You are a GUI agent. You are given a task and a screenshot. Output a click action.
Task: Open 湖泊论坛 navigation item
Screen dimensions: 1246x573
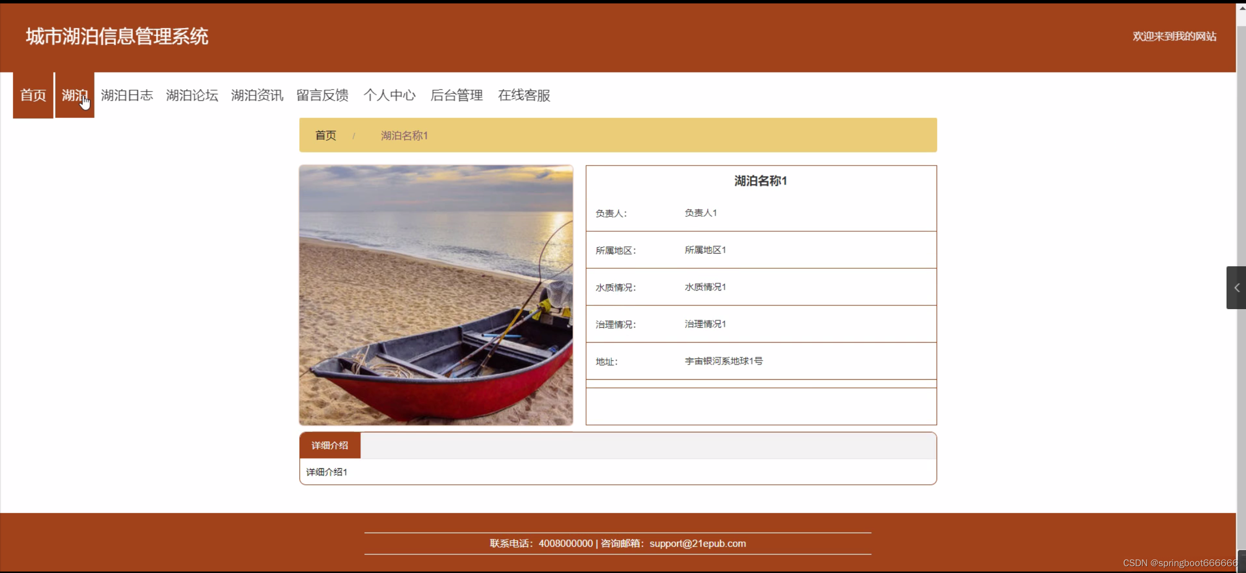(x=192, y=95)
